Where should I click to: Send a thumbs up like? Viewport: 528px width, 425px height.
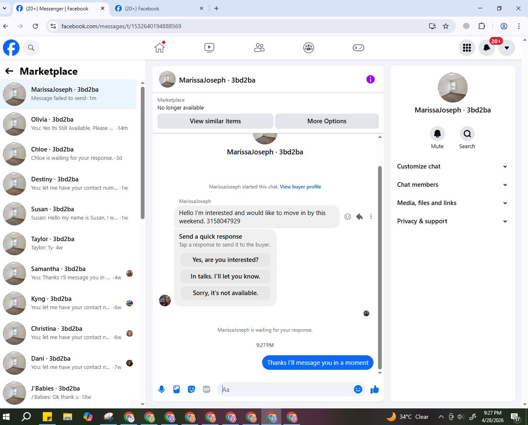tap(375, 389)
